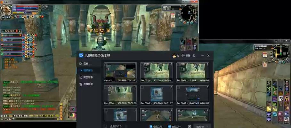Select first party member frame in left game

point(12,35)
